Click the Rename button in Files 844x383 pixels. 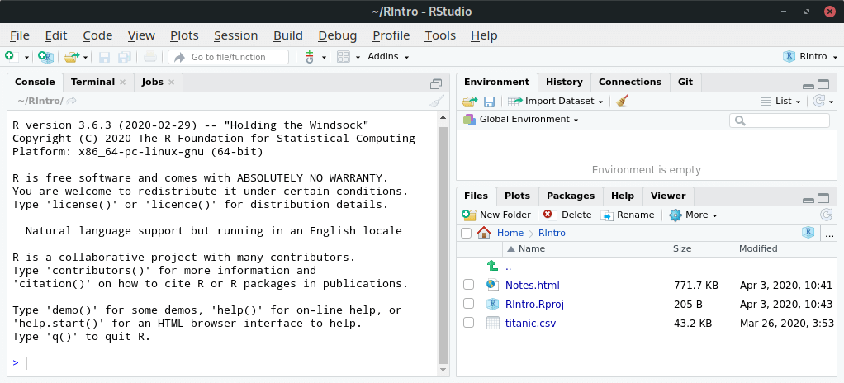click(627, 215)
